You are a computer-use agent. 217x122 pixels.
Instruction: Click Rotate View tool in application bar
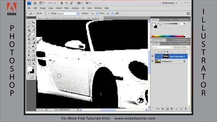72,3
